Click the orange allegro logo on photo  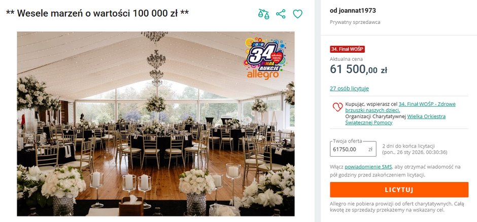(263, 75)
